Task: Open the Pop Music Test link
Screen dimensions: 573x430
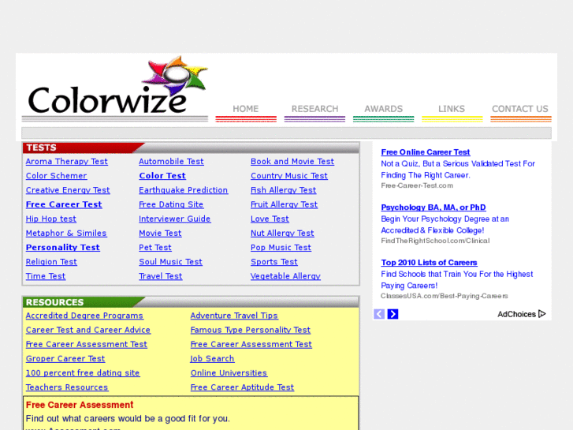Action: (281, 248)
